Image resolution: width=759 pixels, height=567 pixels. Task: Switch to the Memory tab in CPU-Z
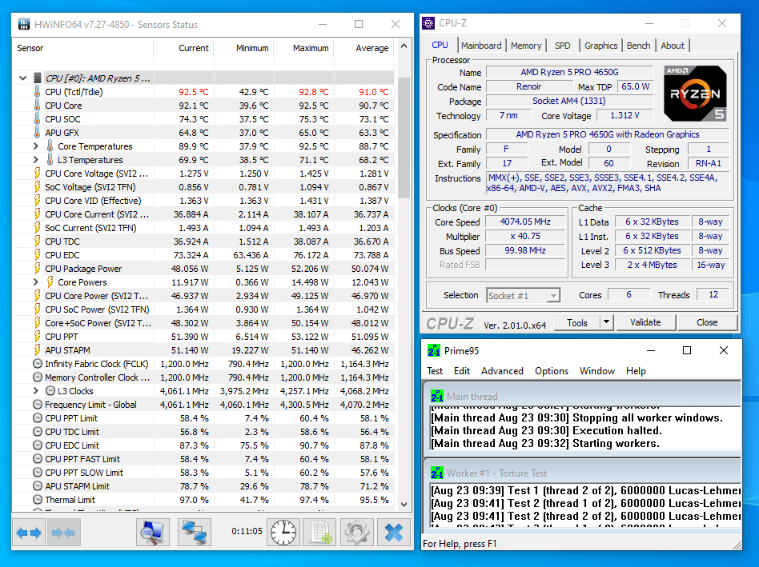[x=526, y=46]
